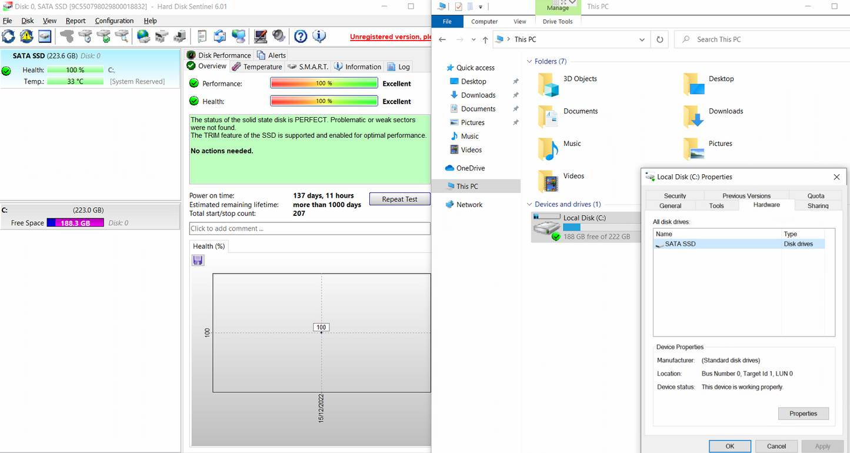Click the monitor with pencil toolbar icon

tap(261, 36)
